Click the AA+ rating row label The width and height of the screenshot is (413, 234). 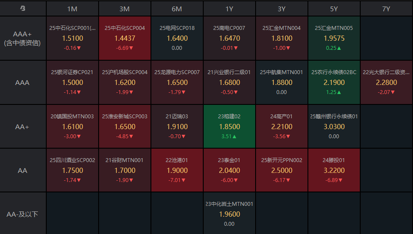click(x=23, y=127)
